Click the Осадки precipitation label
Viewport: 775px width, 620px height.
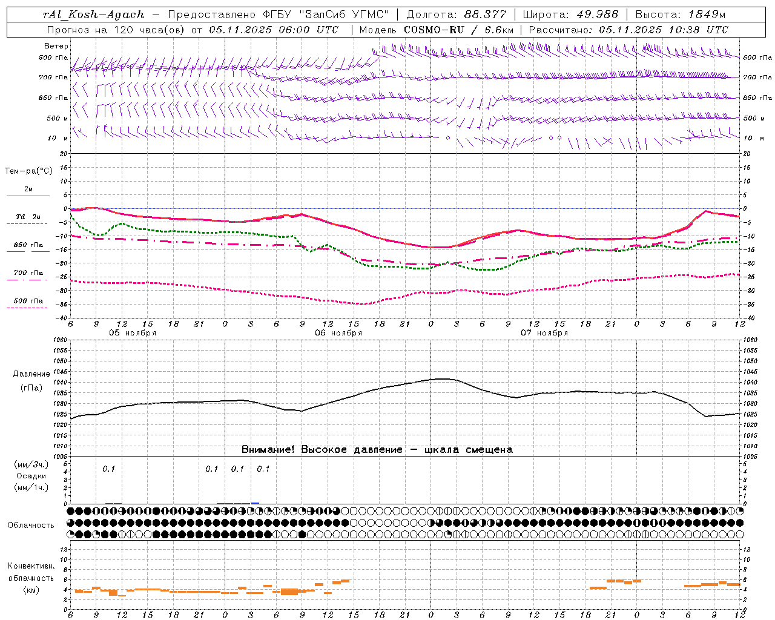pos(31,476)
